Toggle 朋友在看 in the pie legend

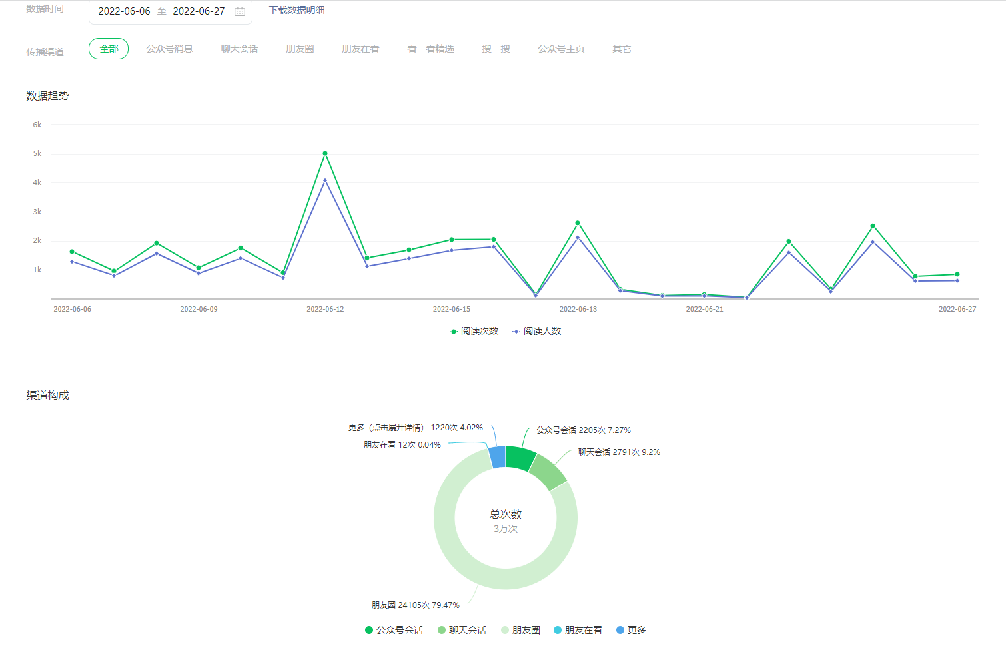[x=578, y=630]
